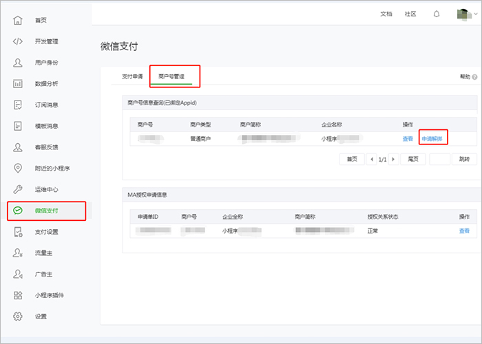Click the MA授权申请信息 section title
Viewport: 482px width, 344px height.
pos(147,195)
